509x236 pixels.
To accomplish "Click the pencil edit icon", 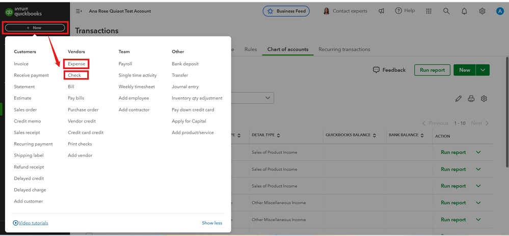I will tap(459, 98).
